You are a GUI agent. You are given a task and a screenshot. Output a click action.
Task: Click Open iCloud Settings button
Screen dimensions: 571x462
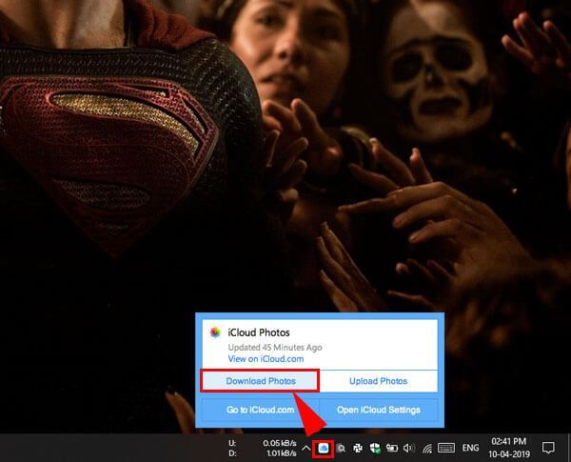pos(379,410)
